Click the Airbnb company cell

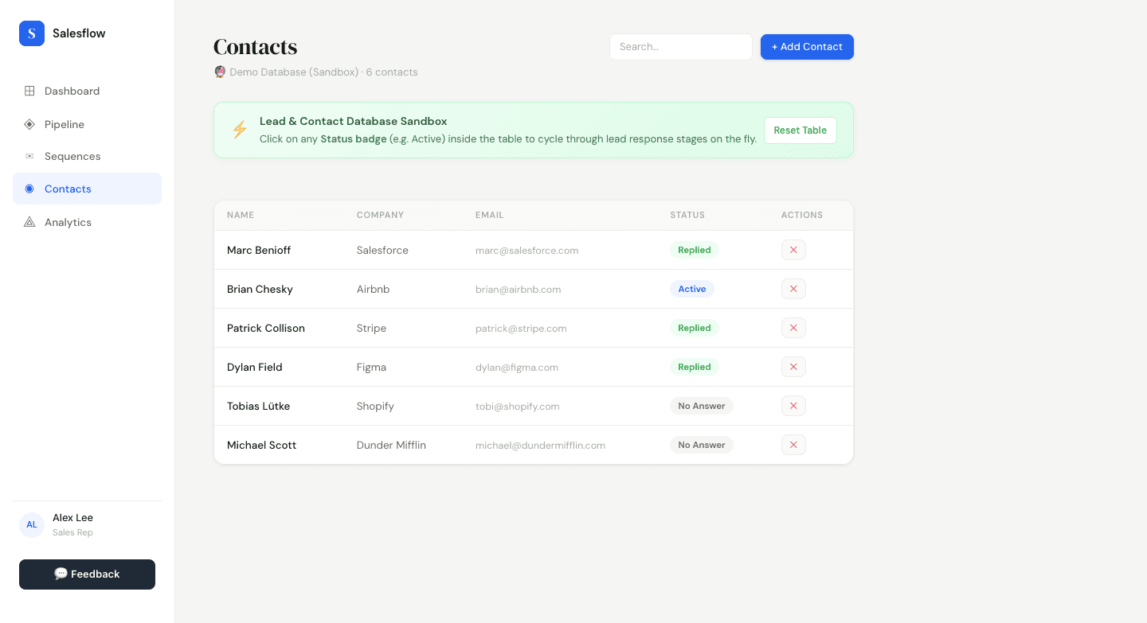tap(374, 289)
